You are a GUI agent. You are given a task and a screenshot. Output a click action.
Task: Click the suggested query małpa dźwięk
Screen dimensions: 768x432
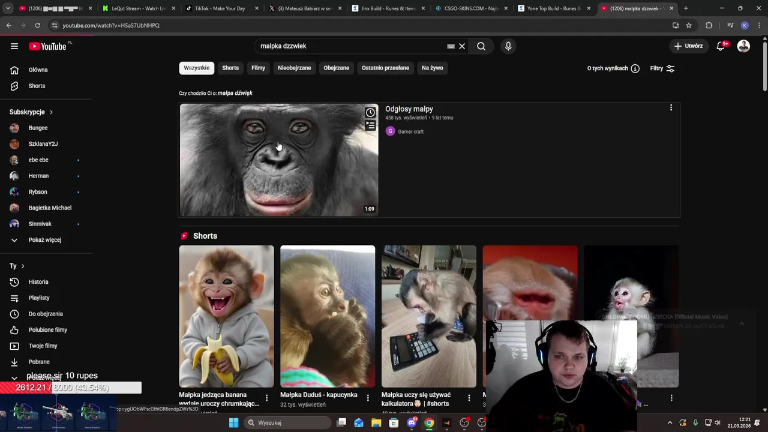235,93
